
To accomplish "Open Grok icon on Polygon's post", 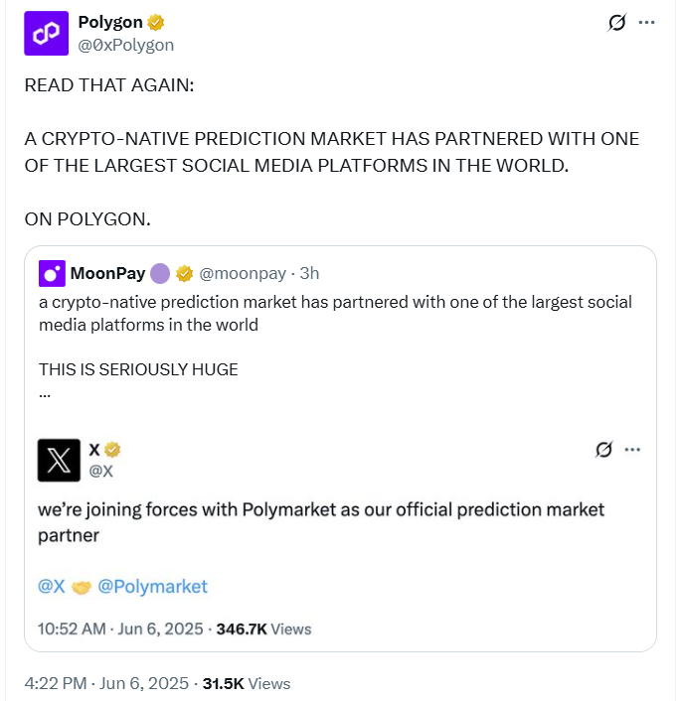I will click(x=614, y=23).
